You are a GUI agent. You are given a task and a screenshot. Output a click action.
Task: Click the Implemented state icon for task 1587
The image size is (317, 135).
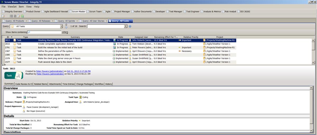coord(114,51)
